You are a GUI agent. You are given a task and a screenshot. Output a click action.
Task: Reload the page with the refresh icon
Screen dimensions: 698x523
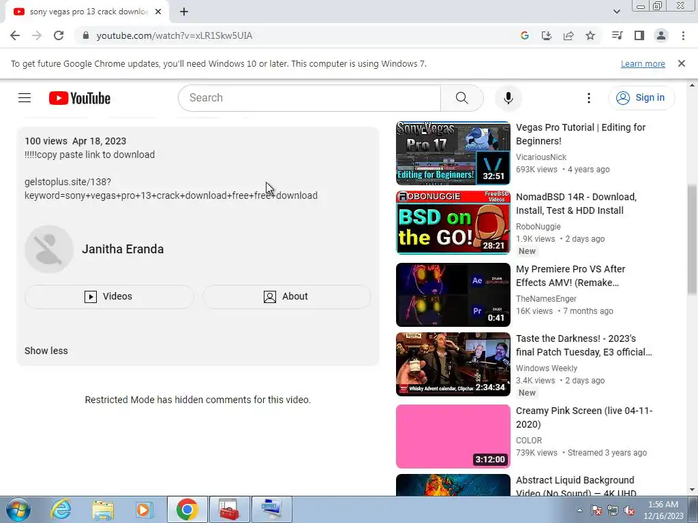59,35
